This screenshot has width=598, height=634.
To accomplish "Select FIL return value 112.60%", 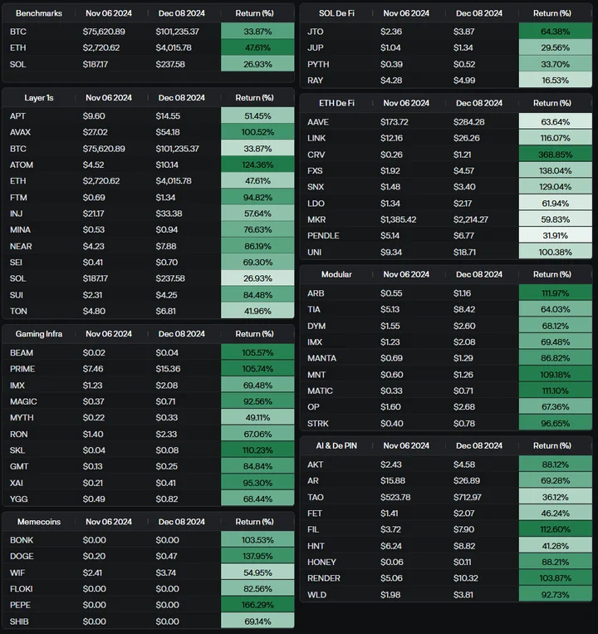I will [x=555, y=529].
